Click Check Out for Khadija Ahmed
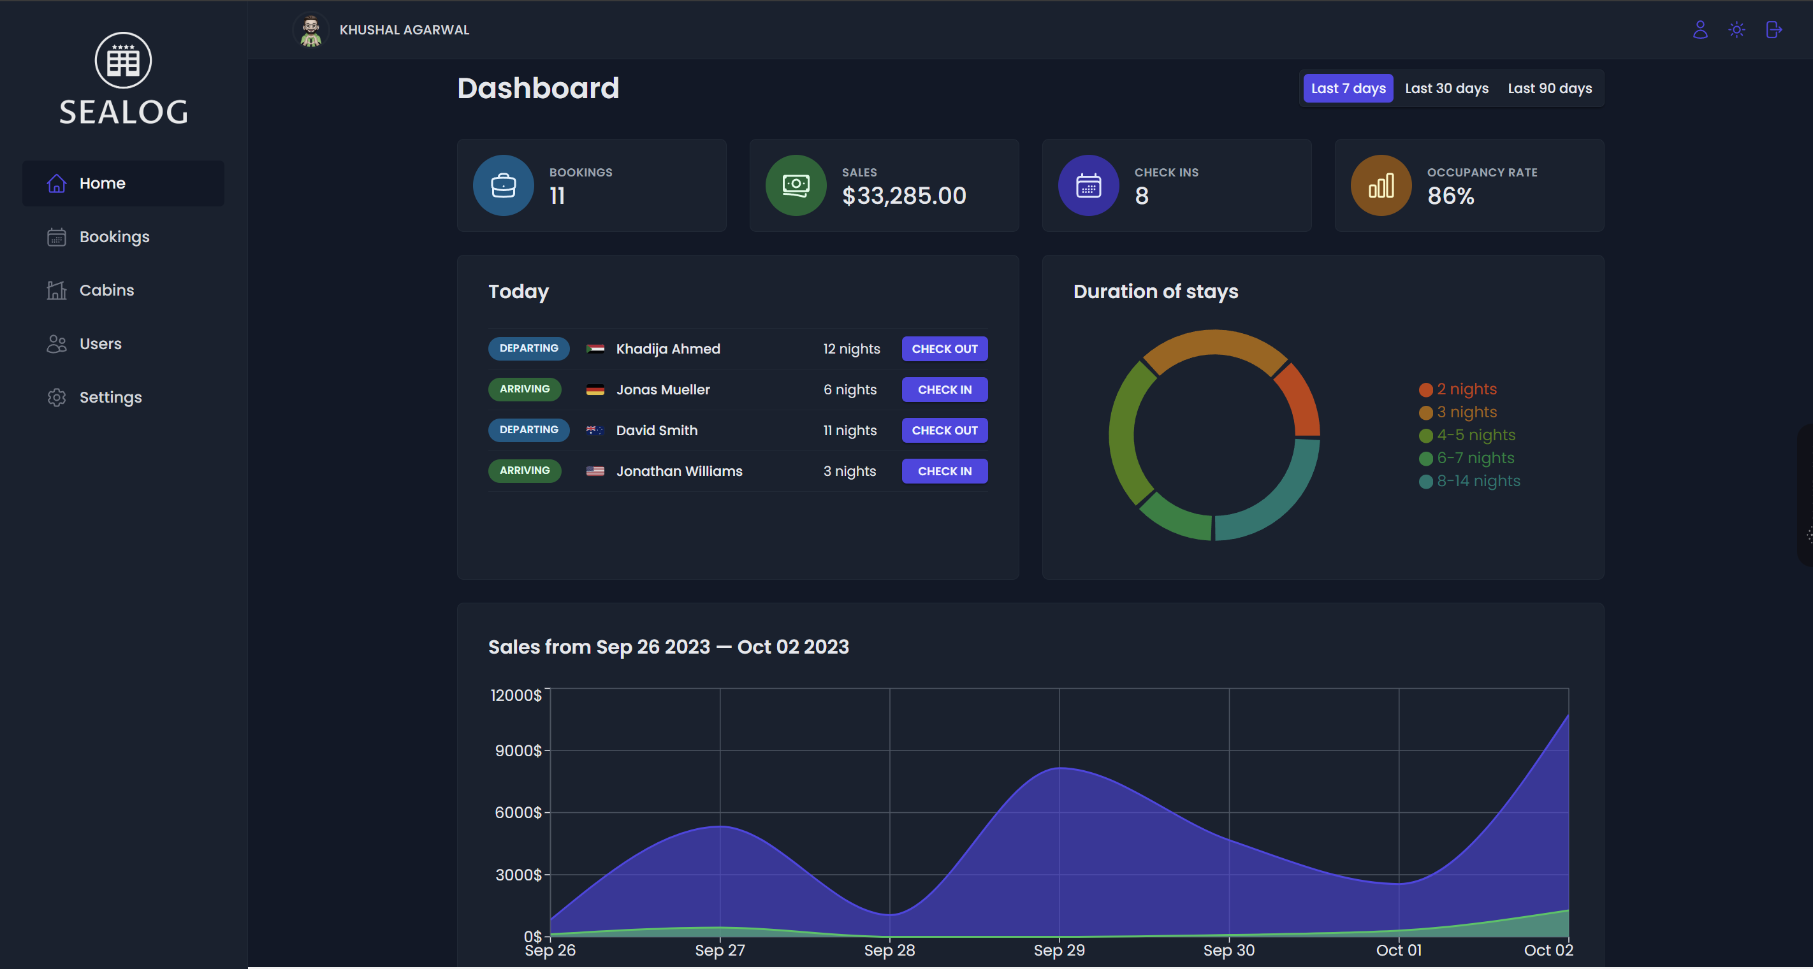The height and width of the screenshot is (969, 1813). 945,348
